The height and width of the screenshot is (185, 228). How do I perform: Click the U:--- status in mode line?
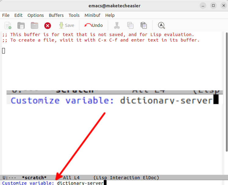click(x=9, y=178)
